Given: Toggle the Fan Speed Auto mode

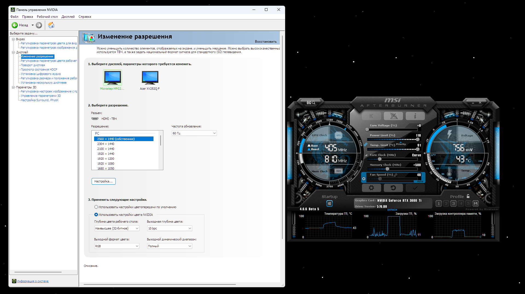Looking at the screenshot, I should pyautogui.click(x=420, y=181).
